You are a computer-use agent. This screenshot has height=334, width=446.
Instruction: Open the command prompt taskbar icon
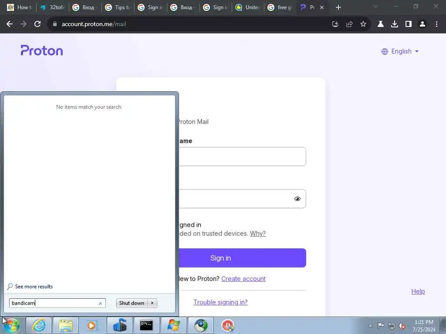click(x=146, y=325)
